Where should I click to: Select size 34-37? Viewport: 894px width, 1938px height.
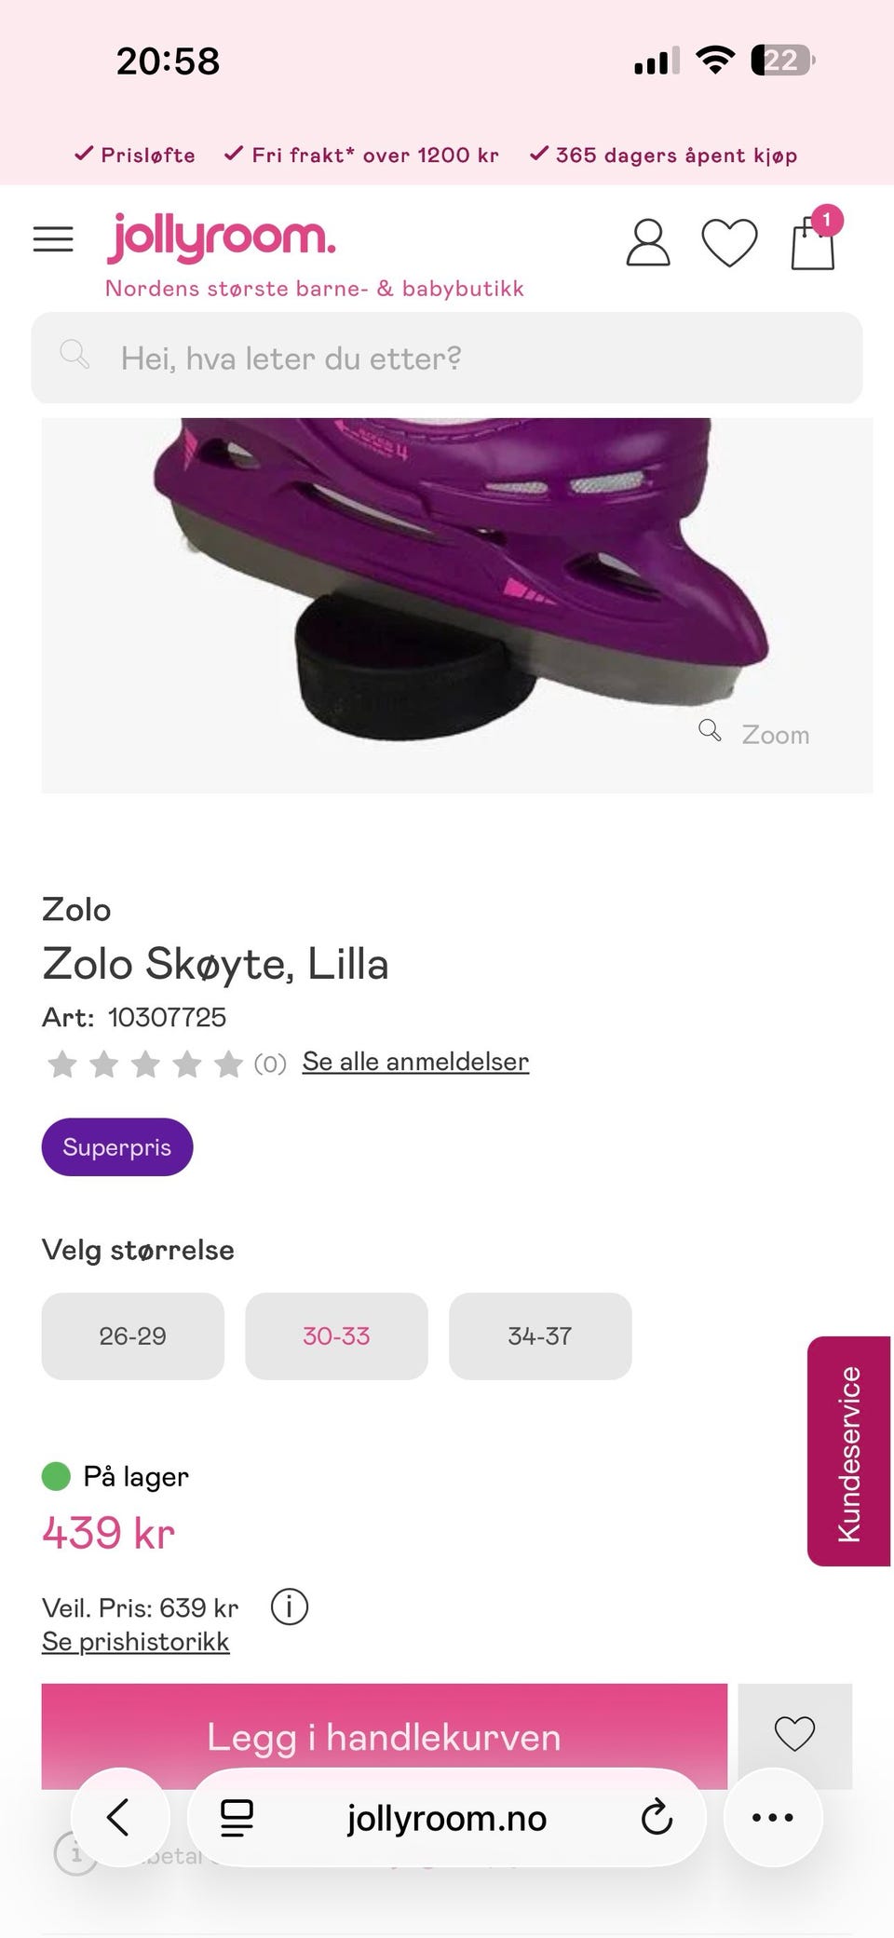540,1335
